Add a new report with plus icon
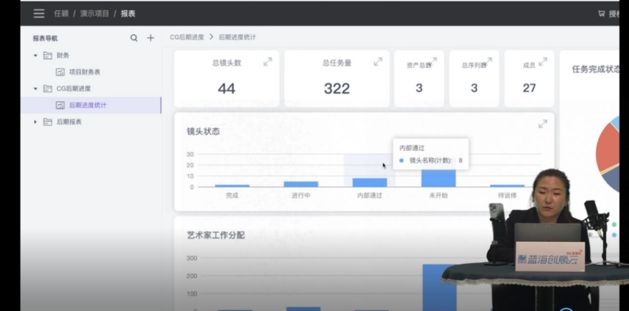 [x=150, y=38]
